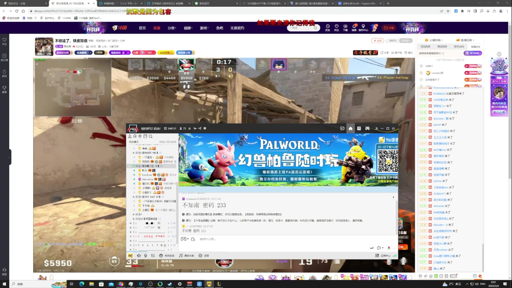Select the 周活跃度 ranking tab
512x288 pixels.
click(x=442, y=47)
